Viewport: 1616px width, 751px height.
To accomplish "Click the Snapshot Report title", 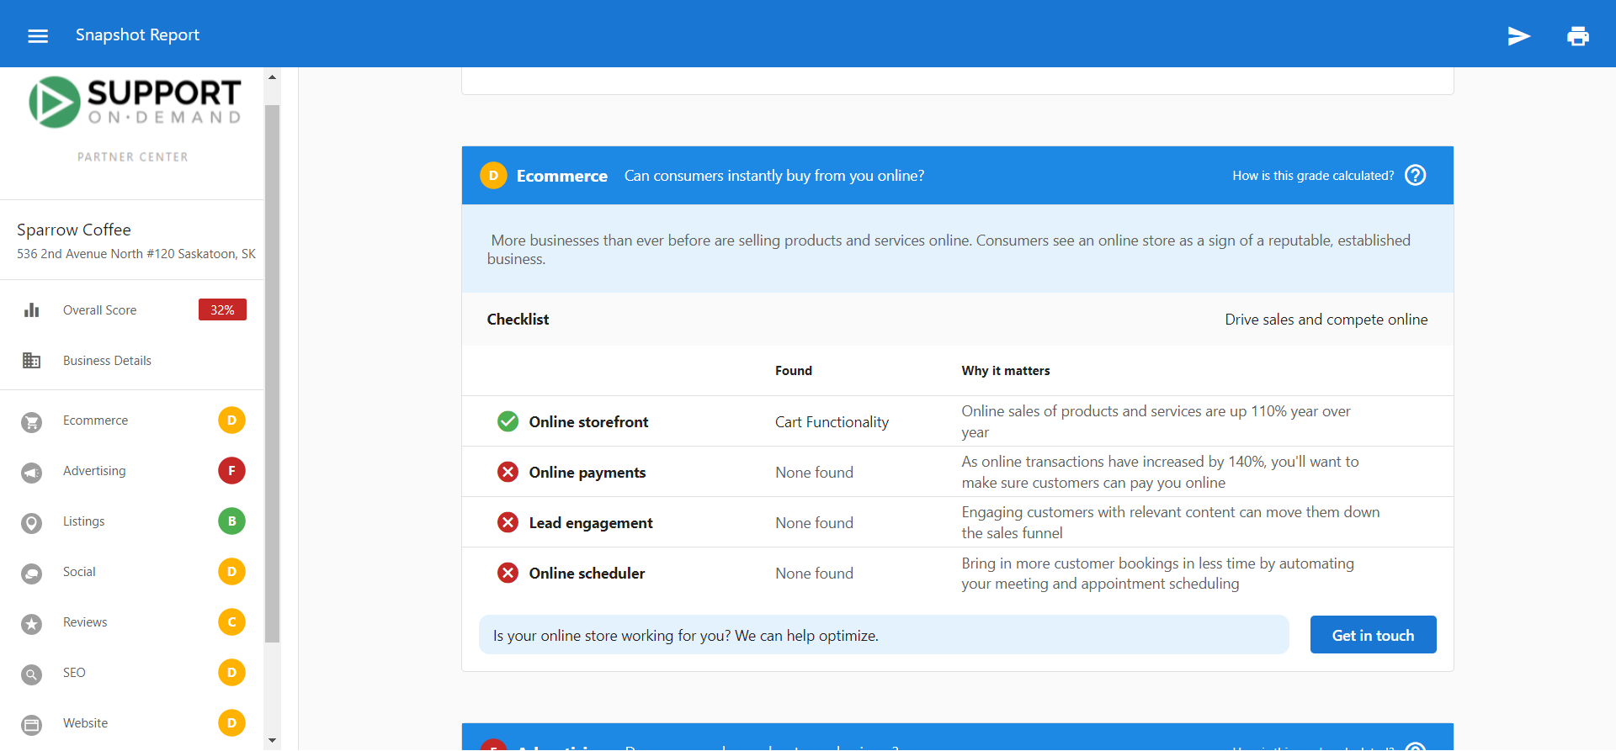I will tap(137, 34).
